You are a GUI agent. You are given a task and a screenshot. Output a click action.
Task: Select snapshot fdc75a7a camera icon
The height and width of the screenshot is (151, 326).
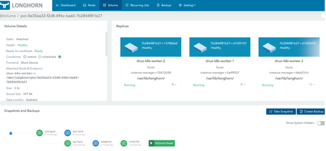coord(68,143)
